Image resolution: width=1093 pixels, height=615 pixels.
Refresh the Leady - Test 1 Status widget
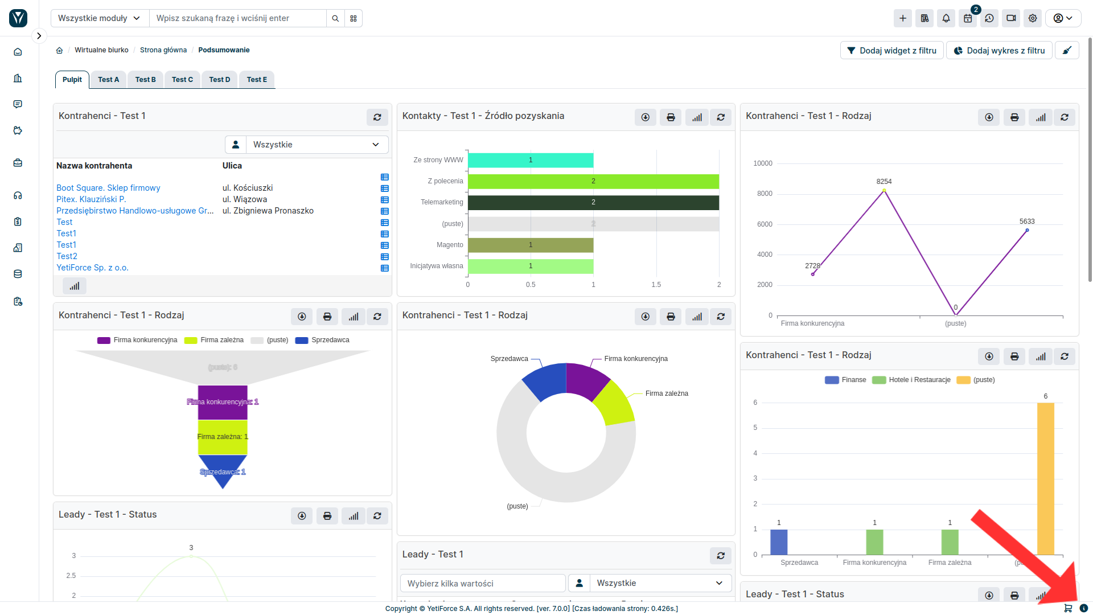(x=377, y=516)
